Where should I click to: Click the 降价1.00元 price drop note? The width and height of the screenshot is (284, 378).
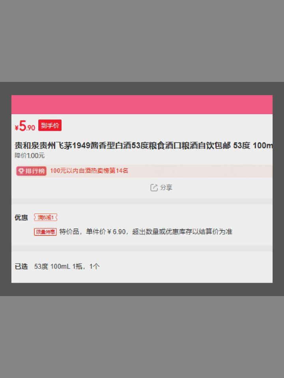[30, 156]
